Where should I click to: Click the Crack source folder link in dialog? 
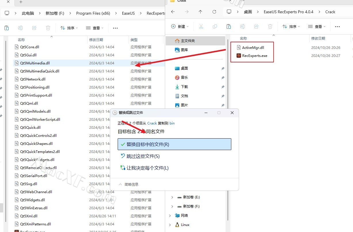pos(152,123)
